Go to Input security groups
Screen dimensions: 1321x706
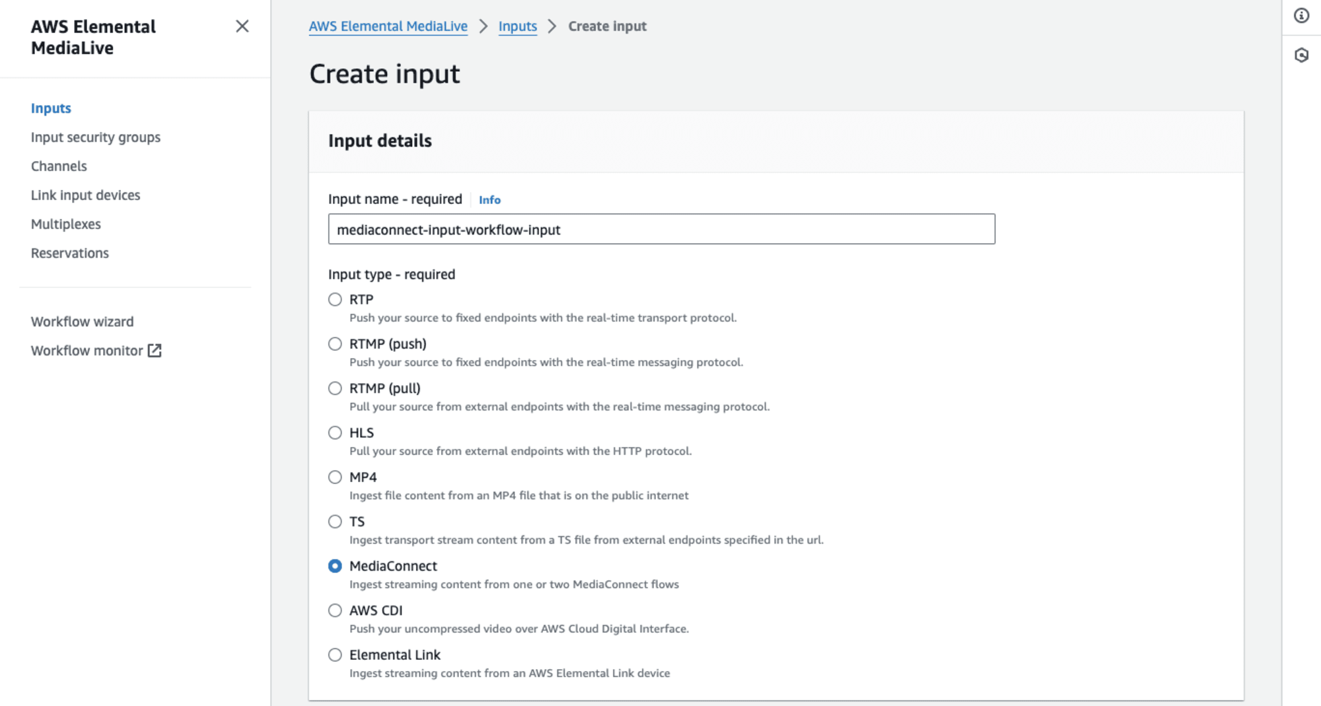[96, 137]
